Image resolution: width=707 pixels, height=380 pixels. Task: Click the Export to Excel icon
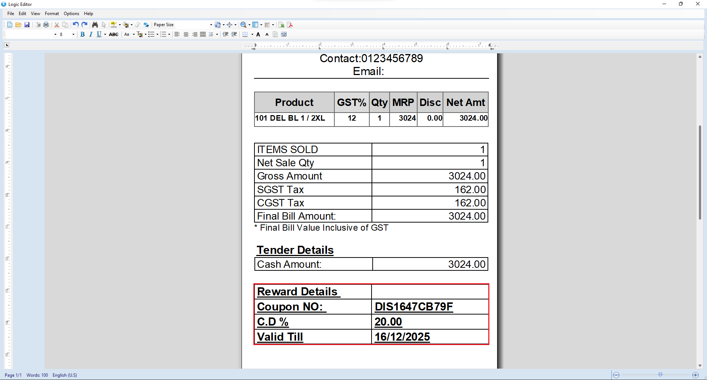281,25
